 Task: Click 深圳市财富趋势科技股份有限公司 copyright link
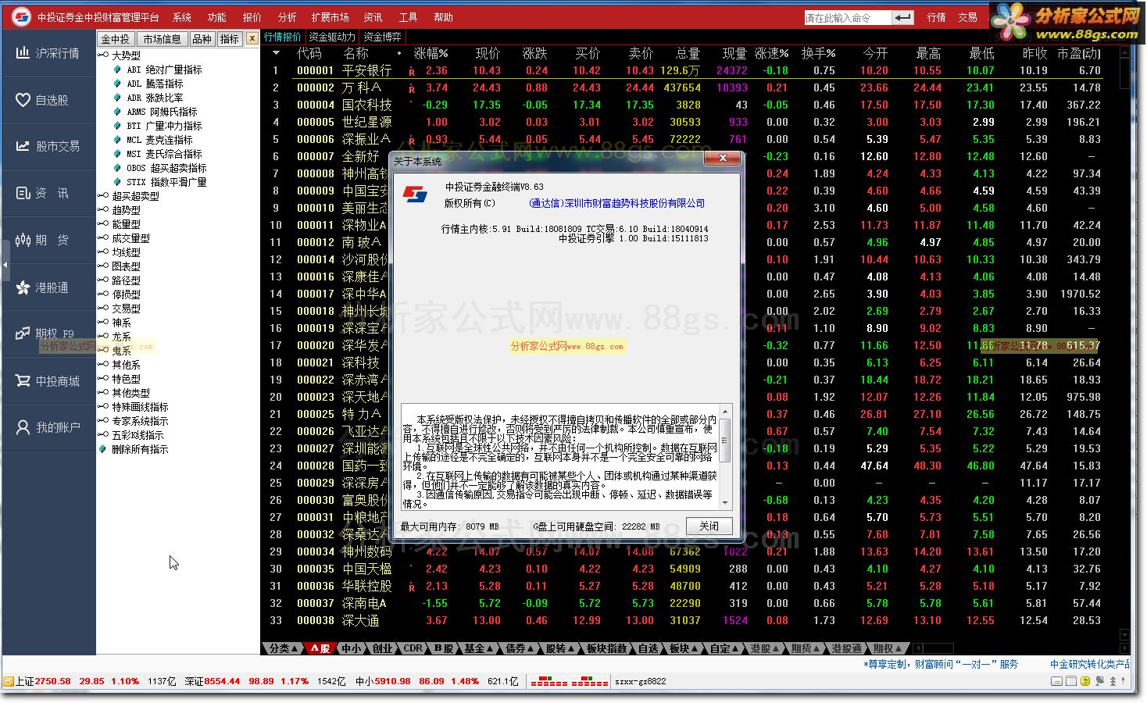[x=616, y=203]
